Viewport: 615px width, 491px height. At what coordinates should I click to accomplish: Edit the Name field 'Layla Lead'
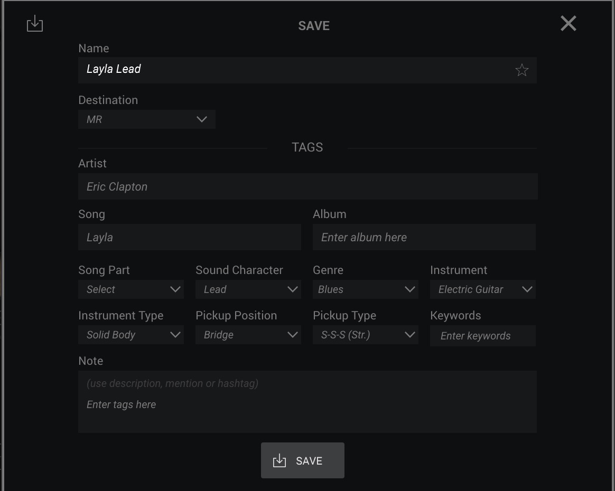click(x=307, y=70)
